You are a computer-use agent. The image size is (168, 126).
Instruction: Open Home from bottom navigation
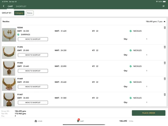[38, 121]
